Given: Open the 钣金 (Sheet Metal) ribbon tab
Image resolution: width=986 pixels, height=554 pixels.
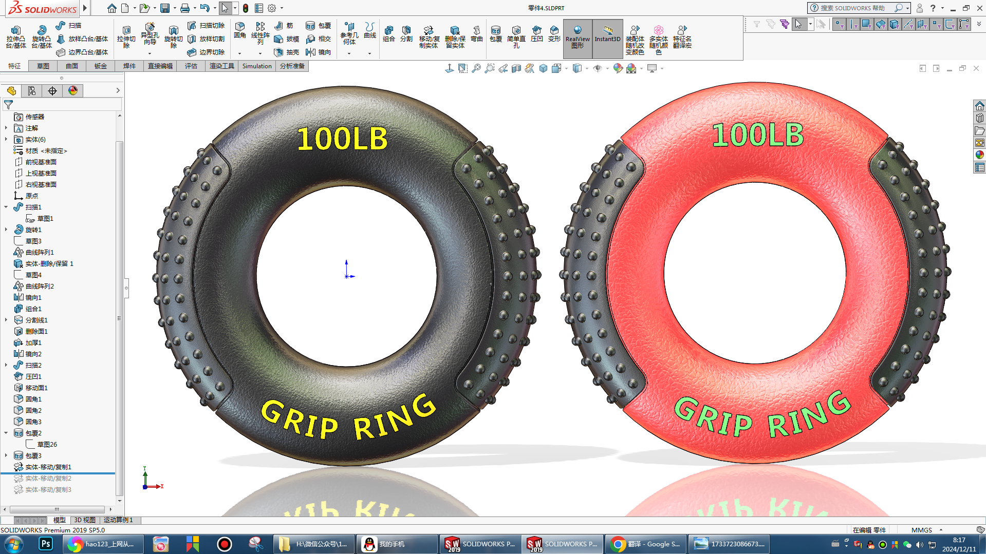Looking at the screenshot, I should (101, 66).
